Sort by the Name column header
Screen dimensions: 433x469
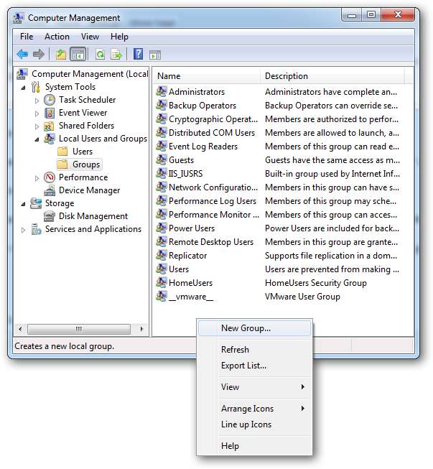tap(207, 76)
